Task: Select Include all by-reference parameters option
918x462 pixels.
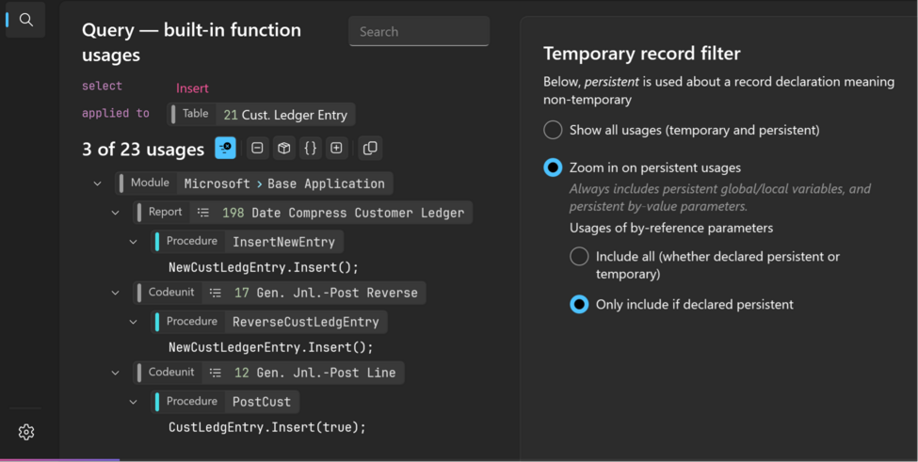Action: (579, 256)
